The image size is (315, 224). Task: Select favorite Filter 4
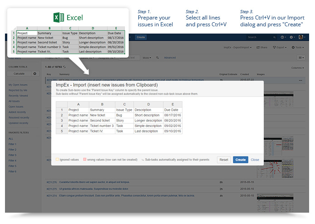click(12, 161)
